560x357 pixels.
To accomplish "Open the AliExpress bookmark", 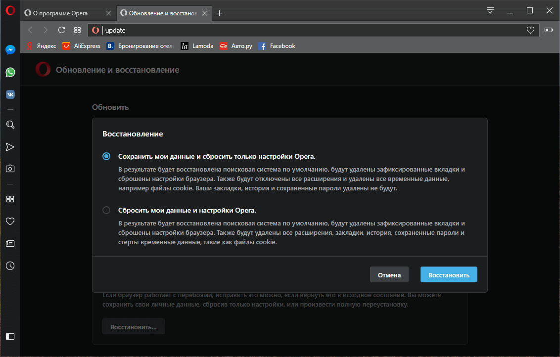I will tap(82, 45).
